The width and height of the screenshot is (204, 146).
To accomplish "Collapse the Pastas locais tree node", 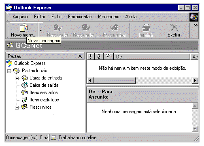I will (x=9, y=71).
